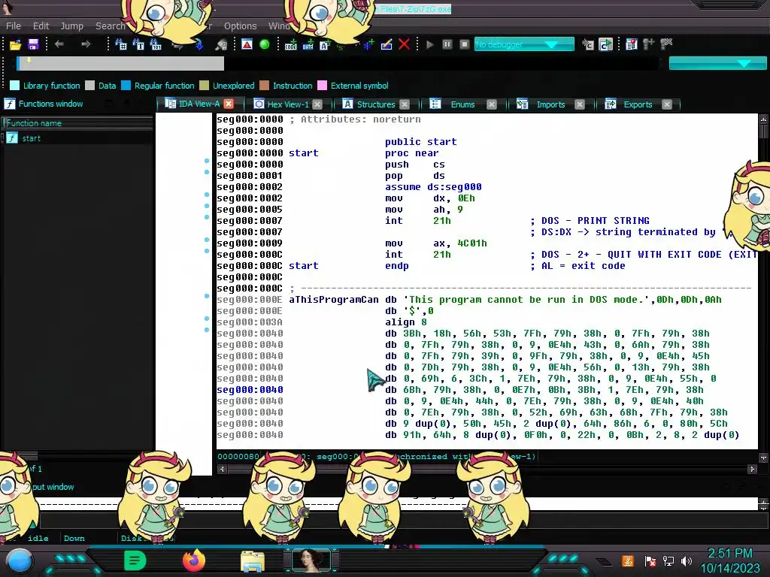Click the red X delete icon
Image resolution: width=770 pixels, height=577 pixels.
(x=404, y=44)
